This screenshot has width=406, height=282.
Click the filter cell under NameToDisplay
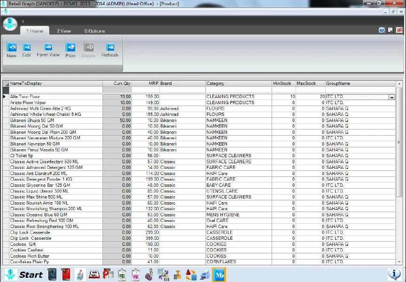[56, 90]
